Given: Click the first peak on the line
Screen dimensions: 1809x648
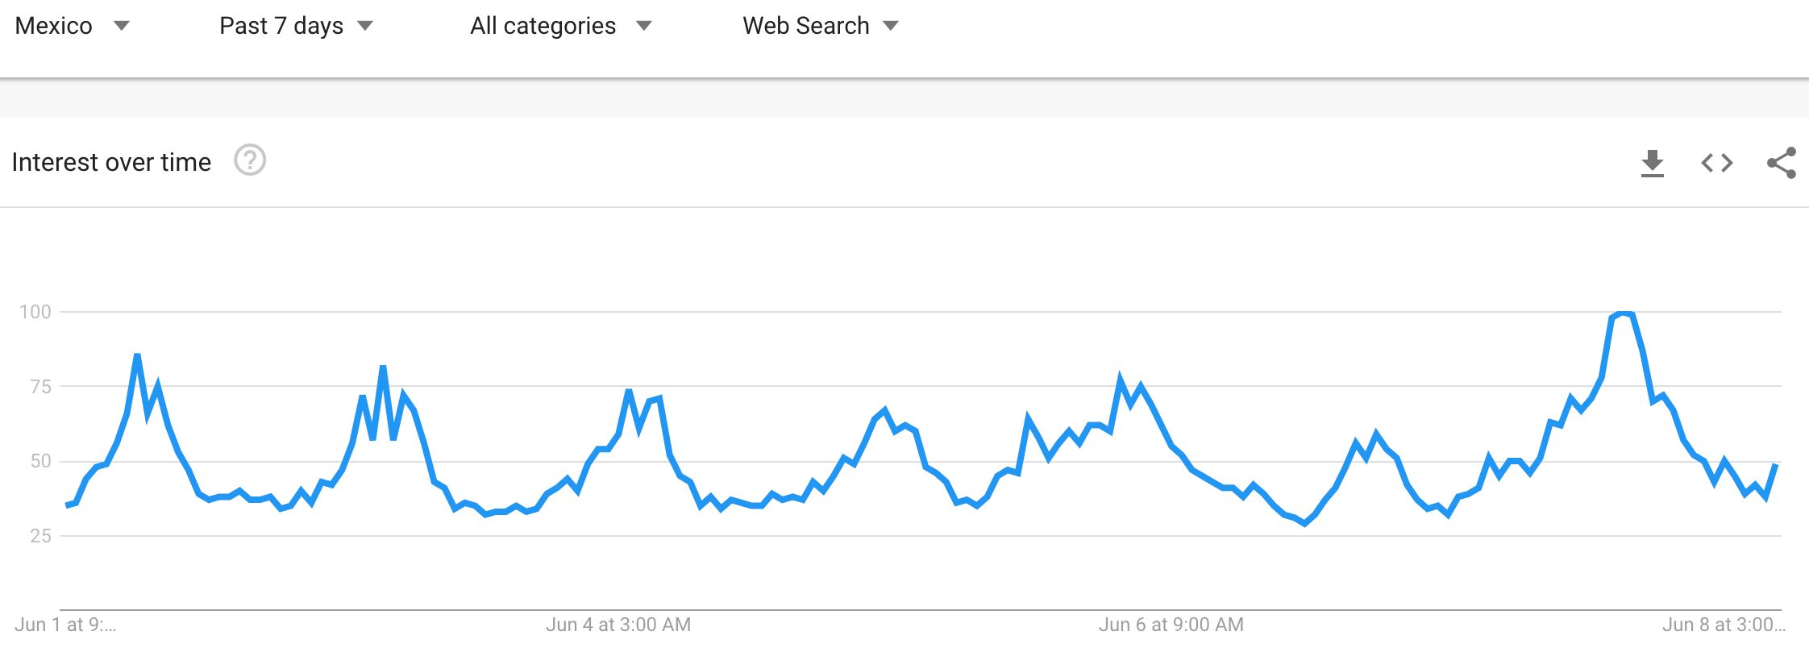Looking at the screenshot, I should click(138, 355).
